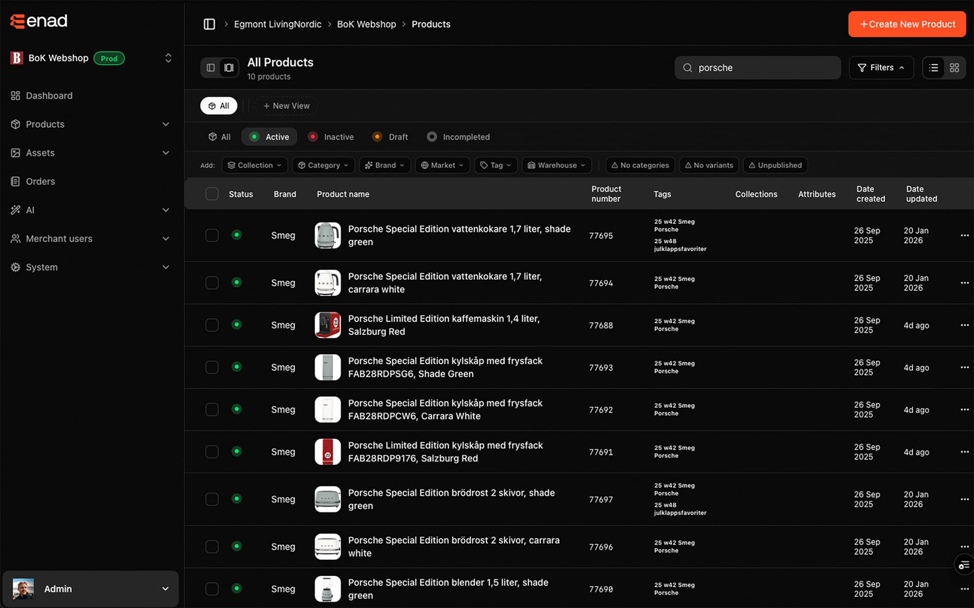
Task: Select the Draft status tab
Action: tap(390, 137)
